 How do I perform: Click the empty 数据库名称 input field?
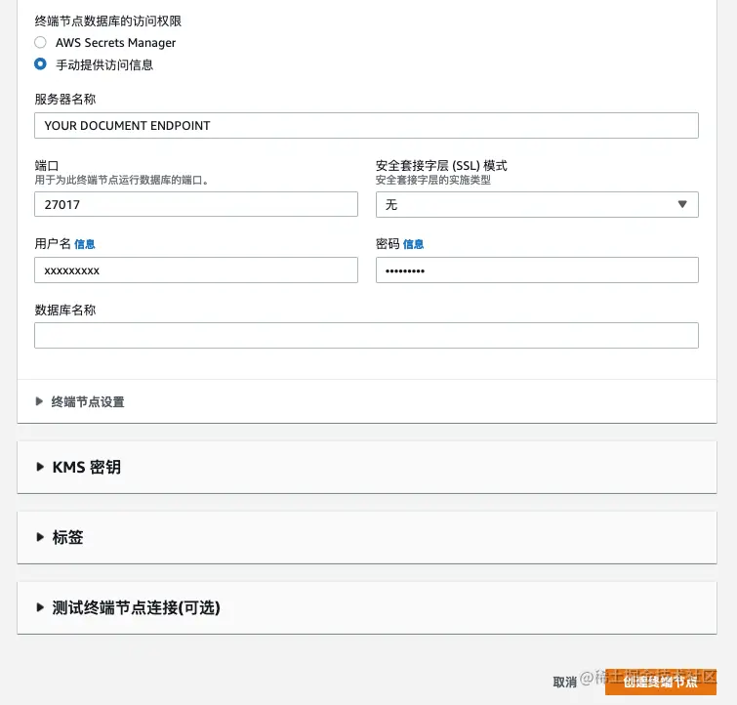[x=366, y=335]
